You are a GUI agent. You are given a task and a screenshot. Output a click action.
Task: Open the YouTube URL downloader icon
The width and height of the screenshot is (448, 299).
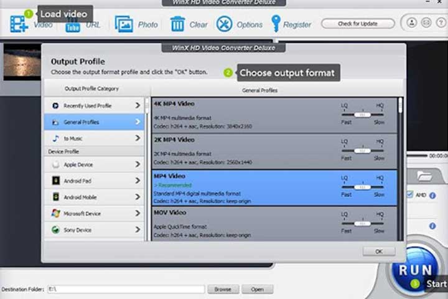[x=73, y=25]
